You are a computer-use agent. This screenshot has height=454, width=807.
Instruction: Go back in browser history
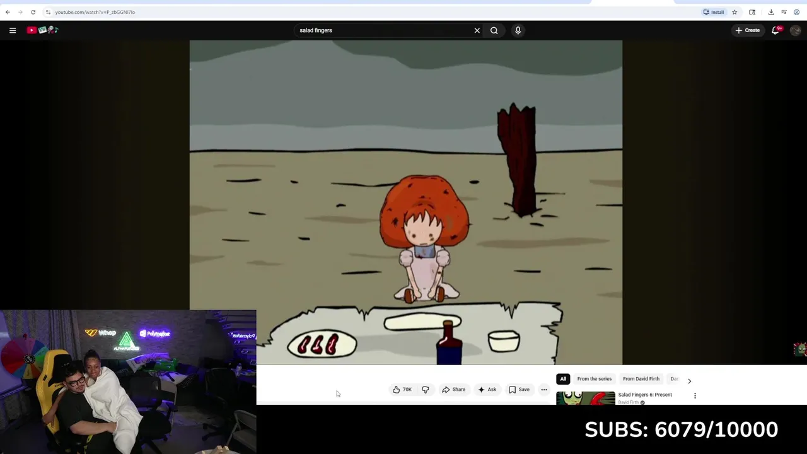click(x=8, y=12)
